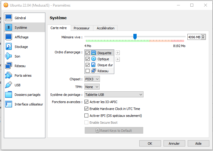The image size is (213, 151).
Task: Minimize the Paramètres window
Action: (x=178, y=5)
